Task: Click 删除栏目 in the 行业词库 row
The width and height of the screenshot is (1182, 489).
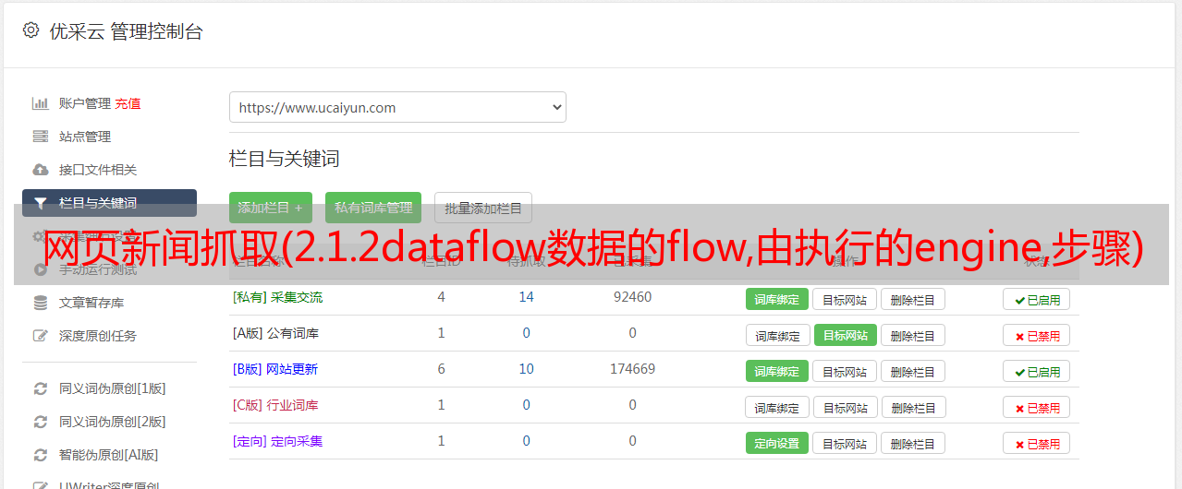Action: click(x=914, y=407)
